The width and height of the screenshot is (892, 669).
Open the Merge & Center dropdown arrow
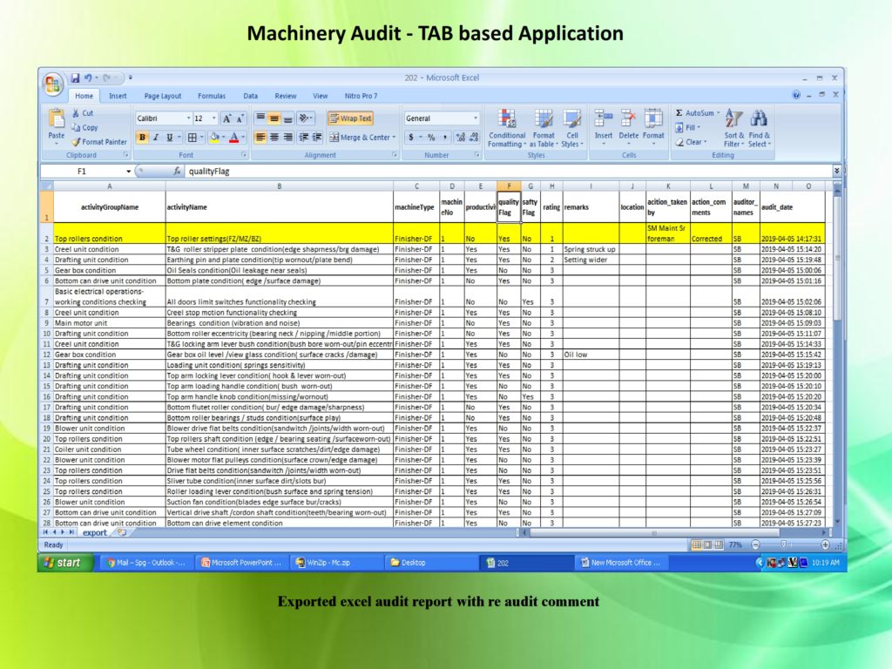click(394, 137)
